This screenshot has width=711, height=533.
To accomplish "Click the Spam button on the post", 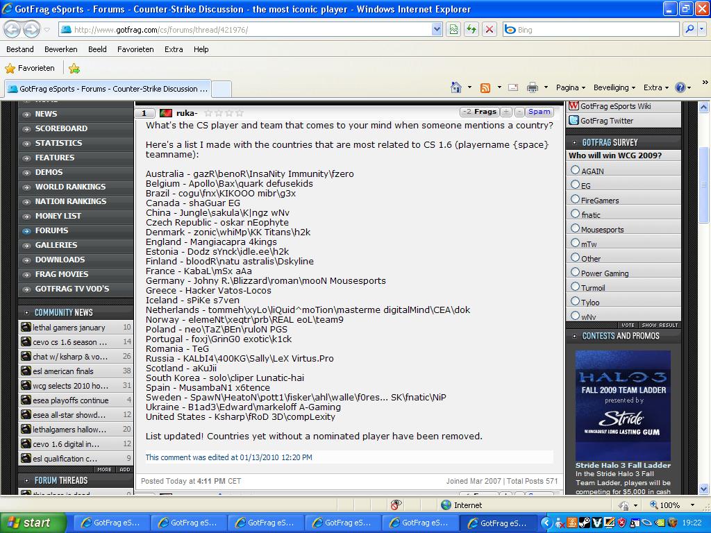I will (539, 112).
